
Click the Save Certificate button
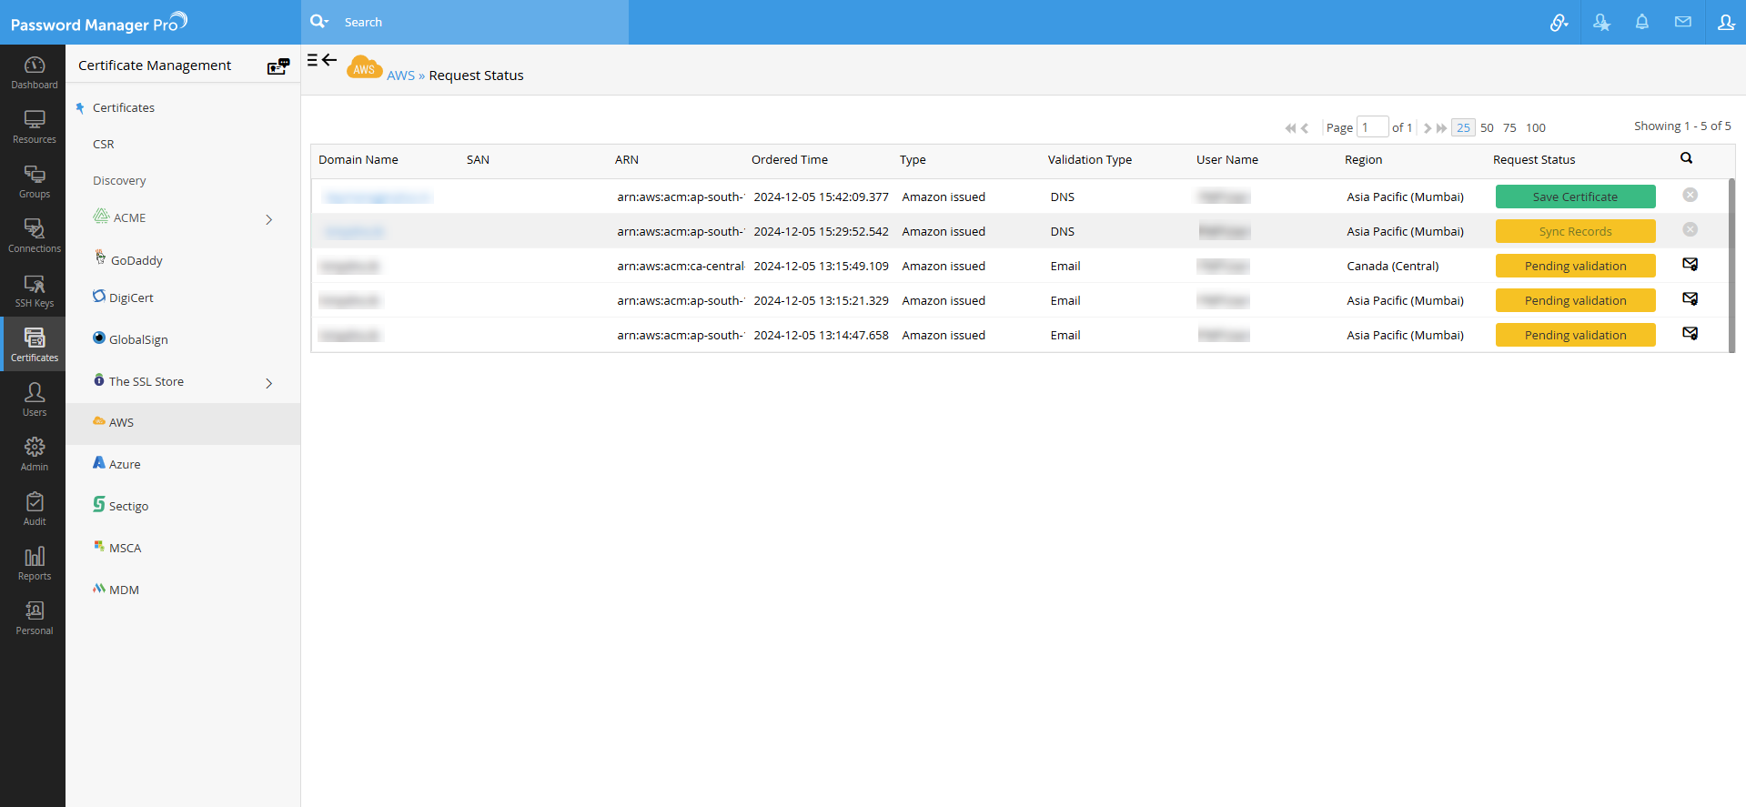1575,197
